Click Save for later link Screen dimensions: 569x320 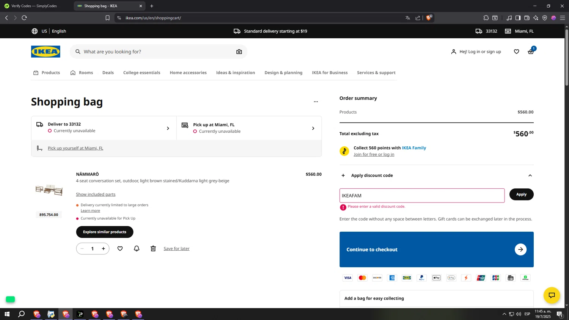[176, 249]
